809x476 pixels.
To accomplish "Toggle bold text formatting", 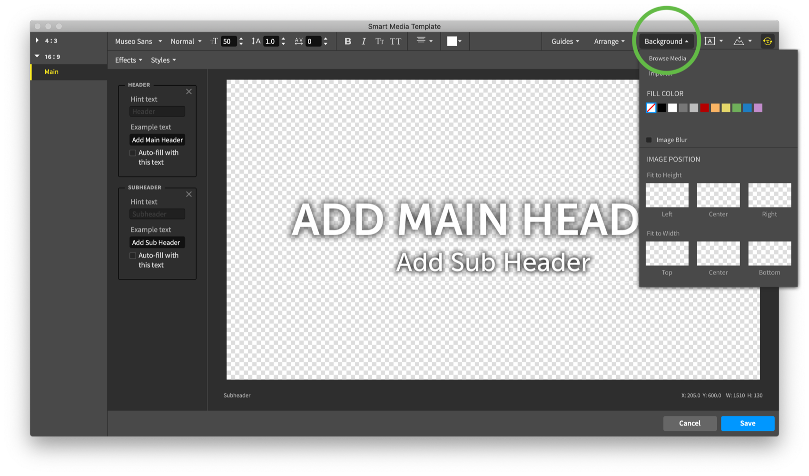I will pos(348,41).
